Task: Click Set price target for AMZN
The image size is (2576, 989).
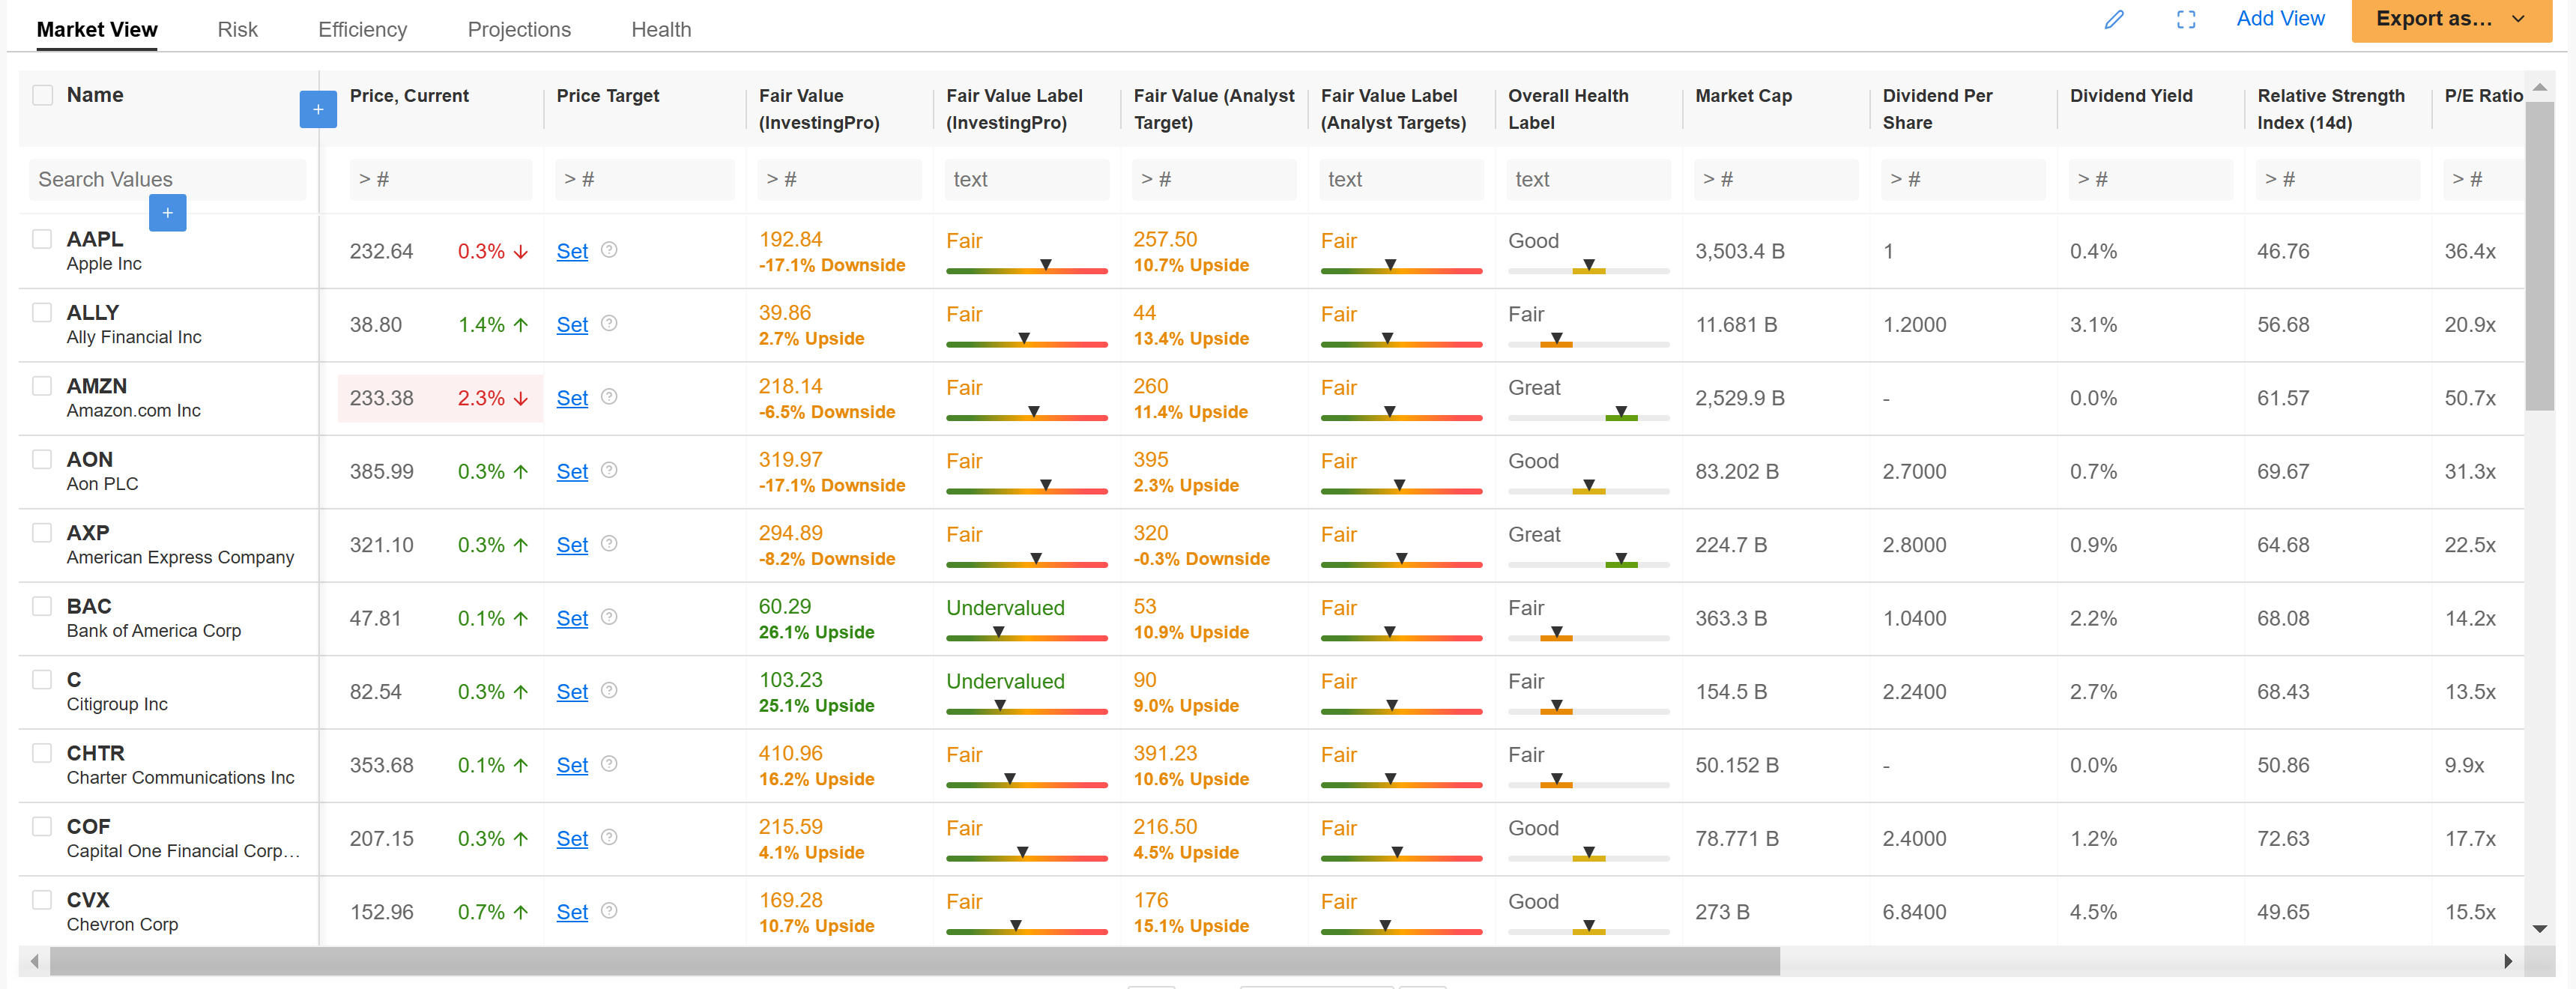Action: 572,399
